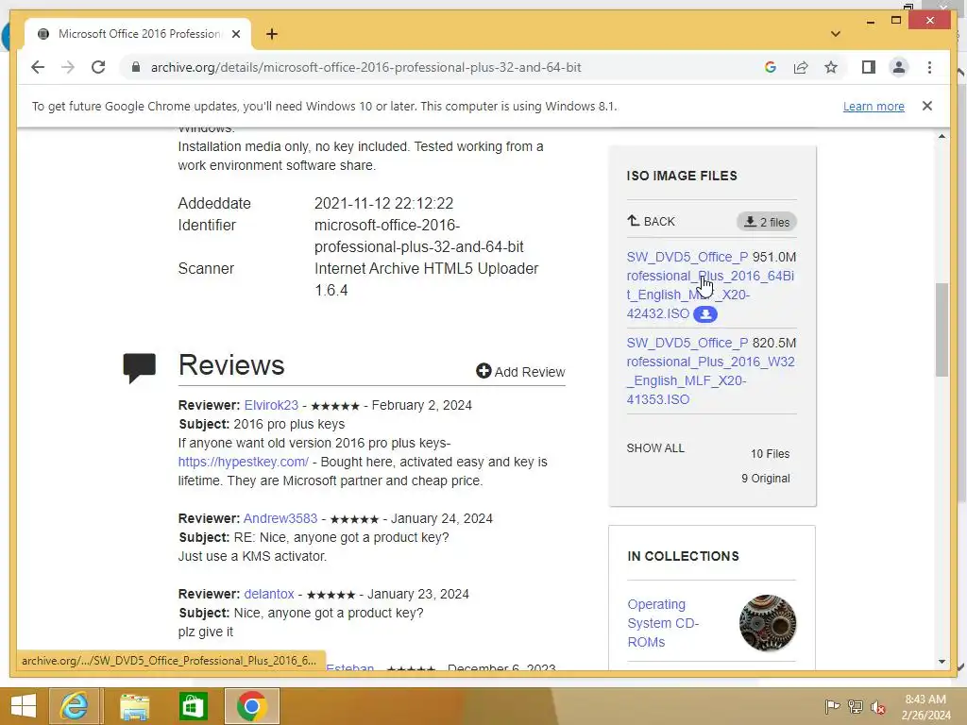This screenshot has height=725, width=967.
Task: Open Windows Store from taskbar
Action: (193, 706)
